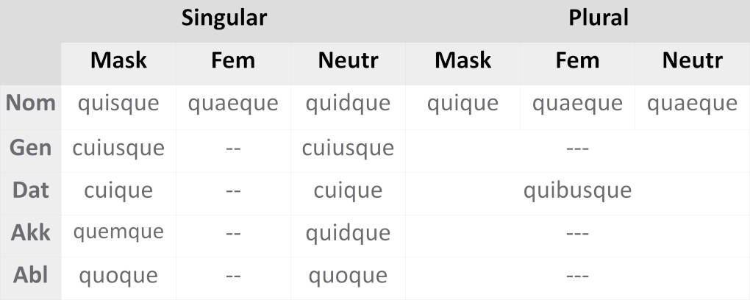This screenshot has width=750, height=300.
Task: Click the cell containing quemque
Action: [x=118, y=233]
